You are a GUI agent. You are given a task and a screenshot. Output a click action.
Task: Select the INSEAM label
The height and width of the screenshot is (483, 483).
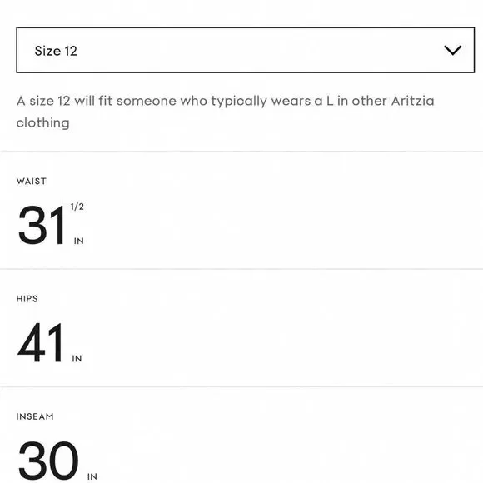pyautogui.click(x=35, y=416)
